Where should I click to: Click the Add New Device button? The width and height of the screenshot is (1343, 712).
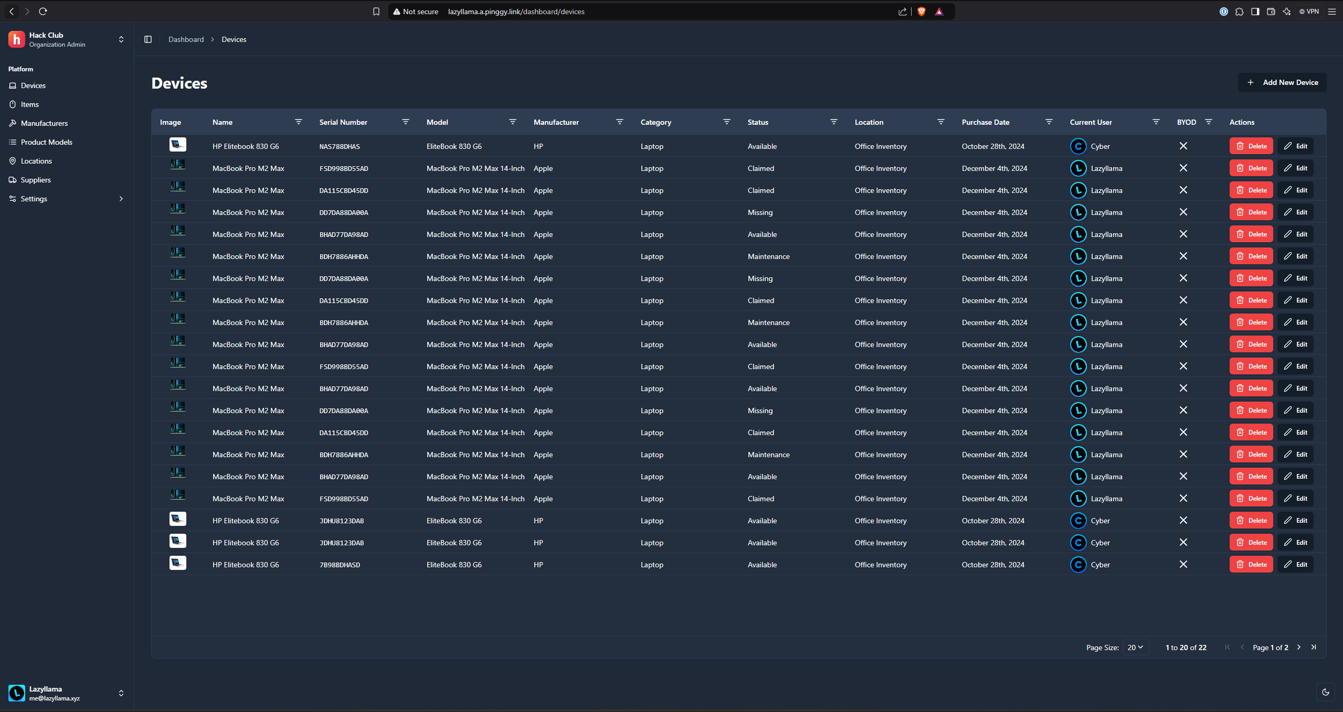tap(1282, 82)
